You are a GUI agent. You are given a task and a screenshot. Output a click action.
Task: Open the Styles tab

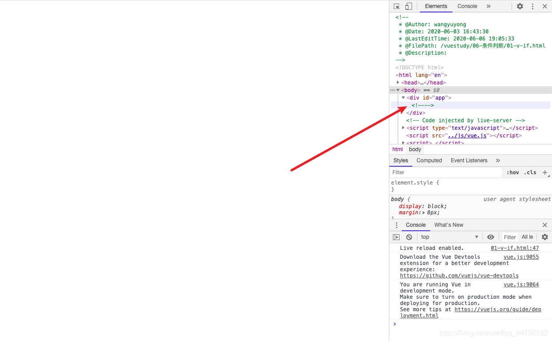point(400,160)
